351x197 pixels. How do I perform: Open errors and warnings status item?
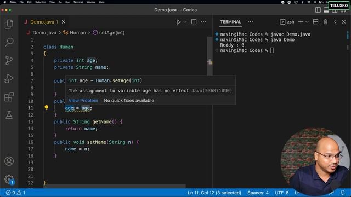15,193
